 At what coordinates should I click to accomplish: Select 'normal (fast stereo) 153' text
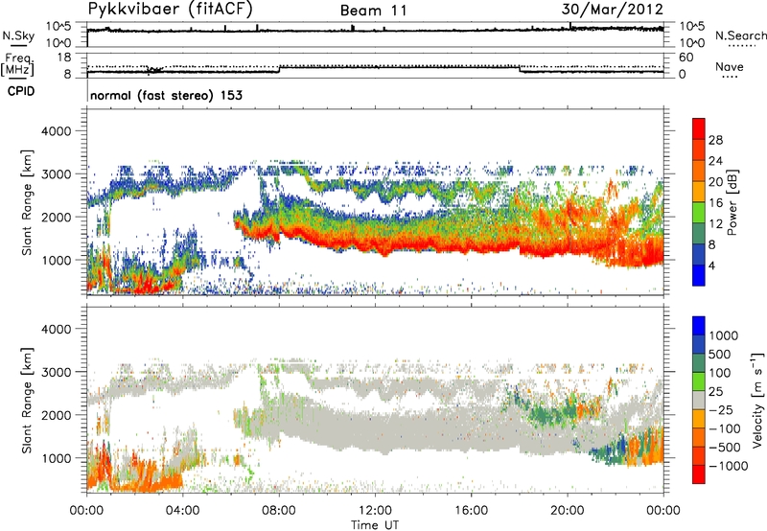[x=166, y=95]
